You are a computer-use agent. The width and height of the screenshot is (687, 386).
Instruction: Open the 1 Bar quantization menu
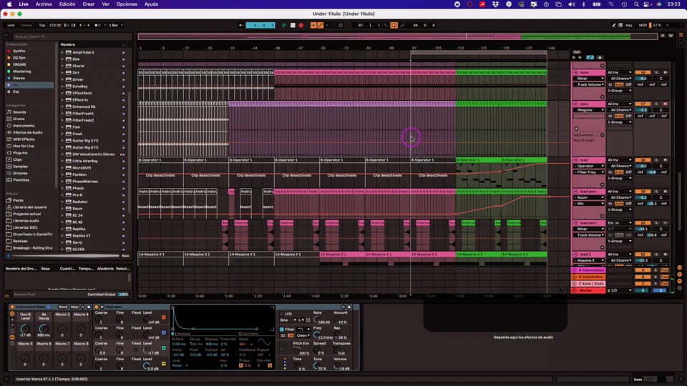(115, 26)
